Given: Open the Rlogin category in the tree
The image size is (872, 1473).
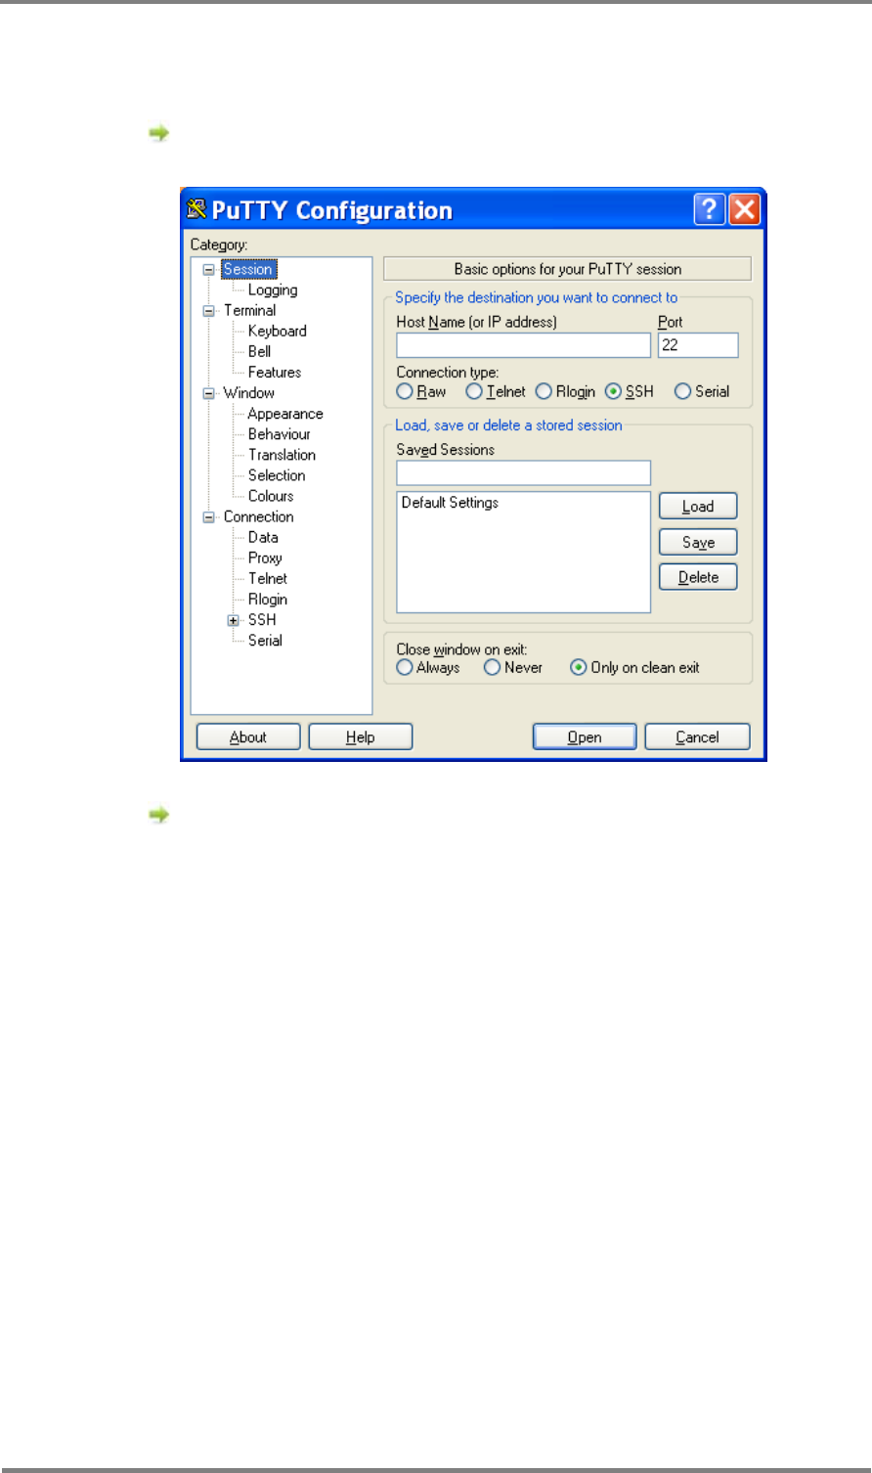Looking at the screenshot, I should (267, 599).
